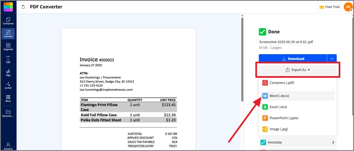Open the Annotate option

coord(298,142)
